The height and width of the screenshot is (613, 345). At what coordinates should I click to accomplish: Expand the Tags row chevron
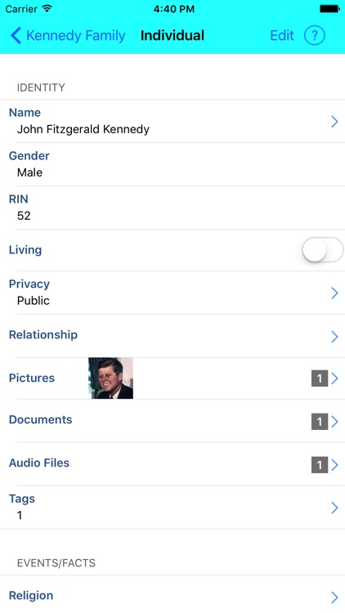click(x=334, y=508)
